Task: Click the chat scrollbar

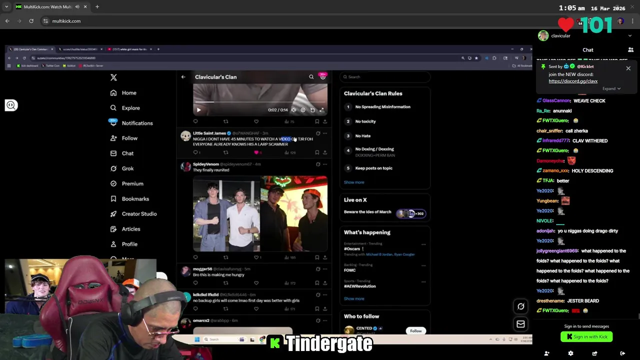Action: click(638, 316)
